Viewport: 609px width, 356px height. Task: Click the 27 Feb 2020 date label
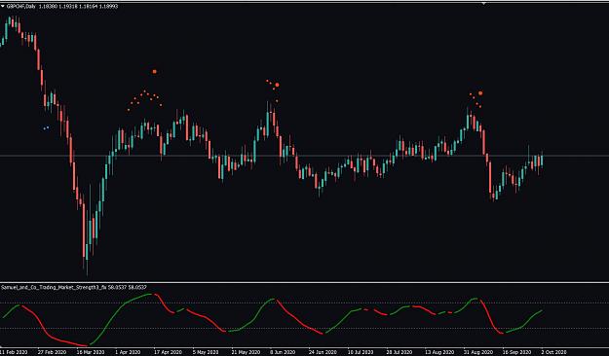pos(52,352)
